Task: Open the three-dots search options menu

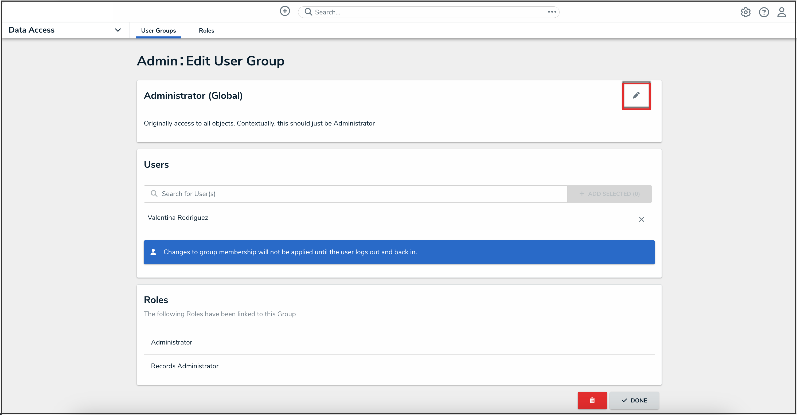Action: click(552, 12)
